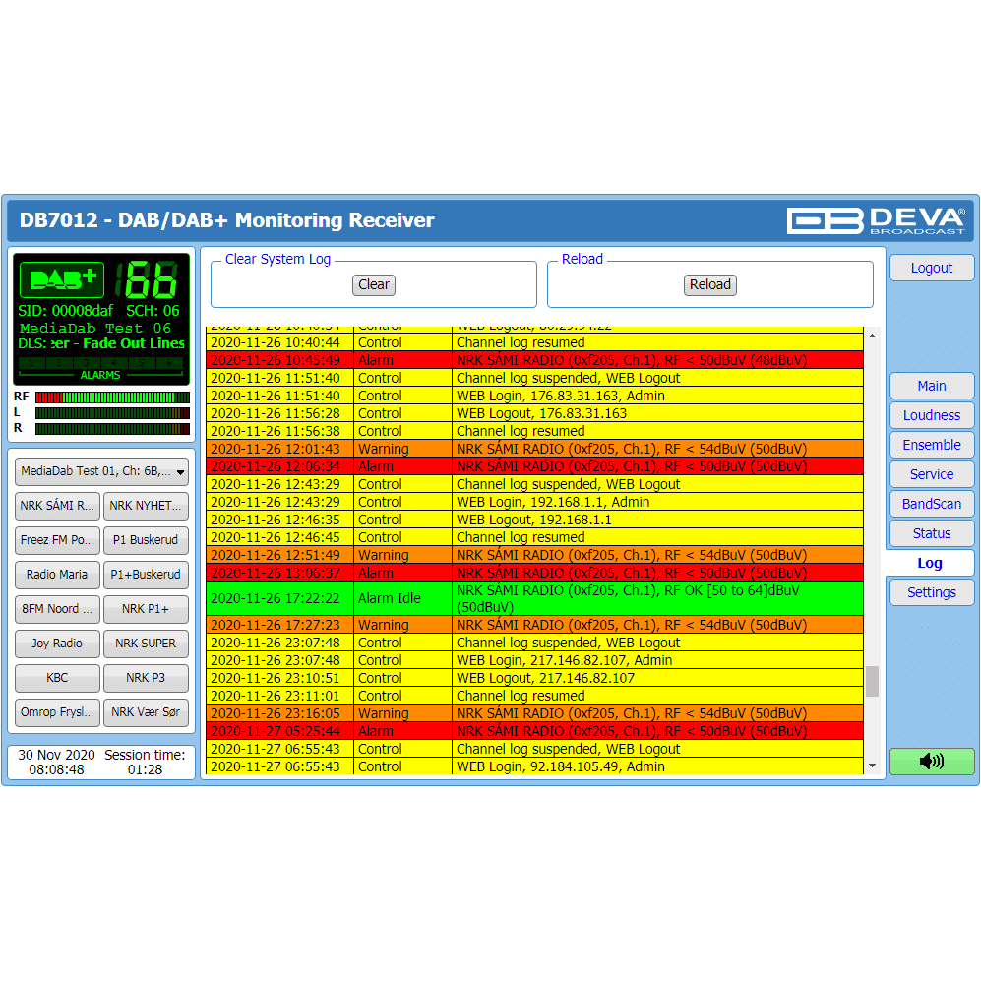The height and width of the screenshot is (981, 981).
Task: Open the Settings tab
Action: tap(931, 592)
